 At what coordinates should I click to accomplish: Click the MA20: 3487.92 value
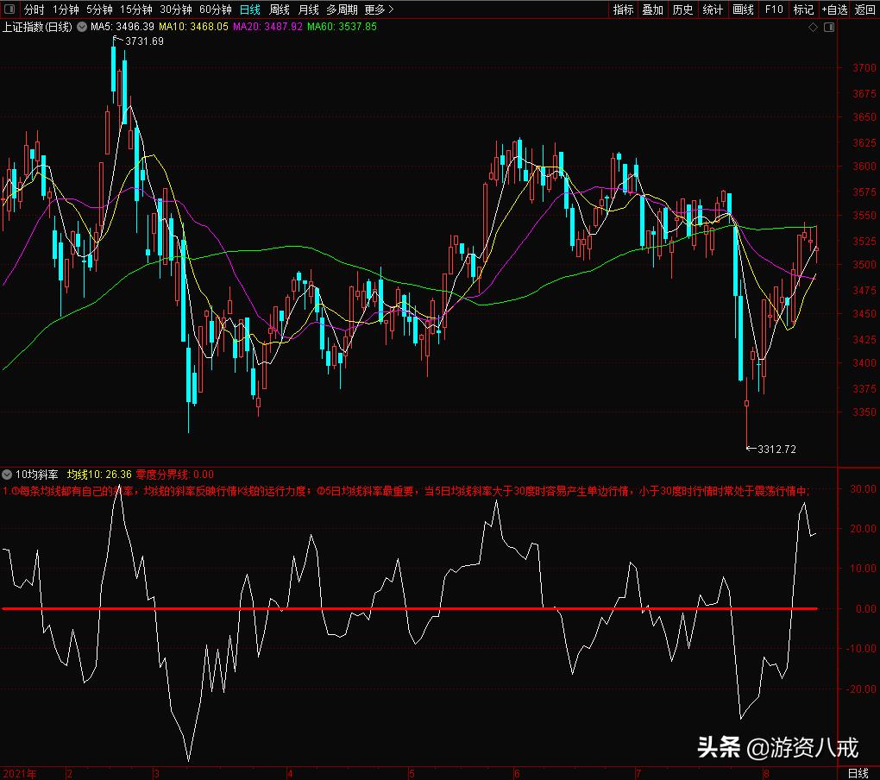(267, 27)
